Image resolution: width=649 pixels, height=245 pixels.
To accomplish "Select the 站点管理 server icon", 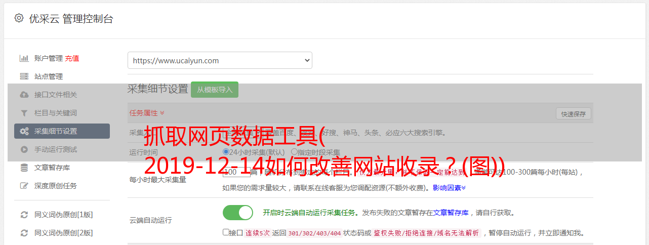I will (x=24, y=76).
